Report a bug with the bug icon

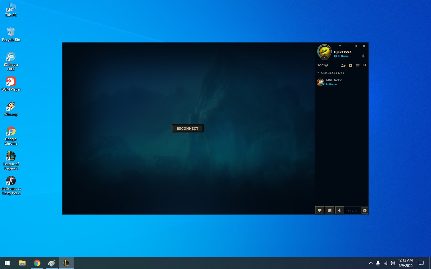[x=365, y=210]
